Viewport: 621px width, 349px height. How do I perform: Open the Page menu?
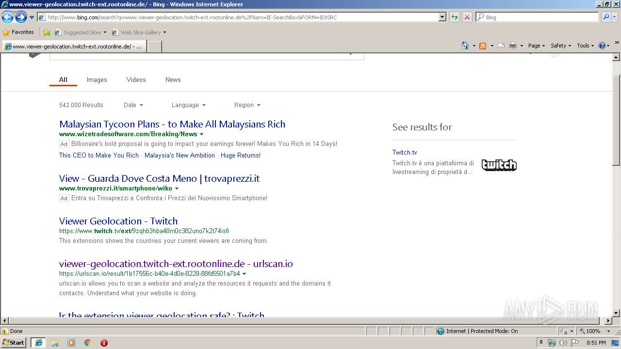[x=537, y=46]
